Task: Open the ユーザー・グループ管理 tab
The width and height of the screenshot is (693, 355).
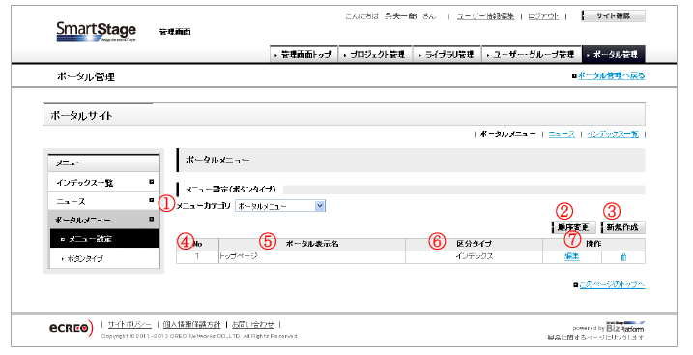Action: [532, 55]
